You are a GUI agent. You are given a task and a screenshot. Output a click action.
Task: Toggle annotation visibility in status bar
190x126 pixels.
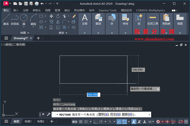pyautogui.click(x=134, y=122)
